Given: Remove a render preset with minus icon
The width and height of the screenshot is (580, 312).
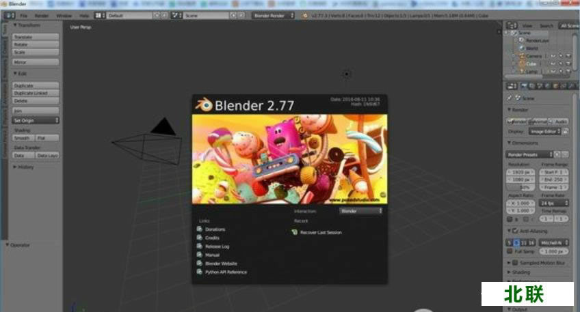Looking at the screenshot, I should point(565,154).
